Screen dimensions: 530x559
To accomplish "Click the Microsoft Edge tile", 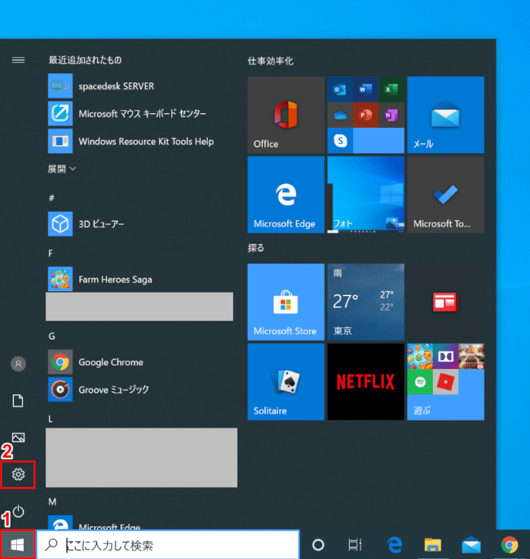I will [286, 195].
